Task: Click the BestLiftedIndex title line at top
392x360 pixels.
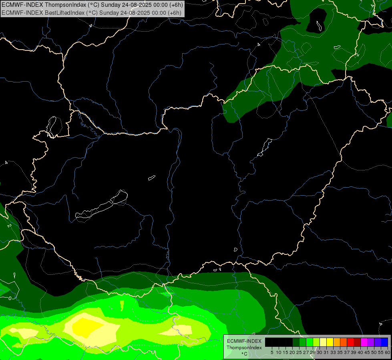Action: coord(92,13)
